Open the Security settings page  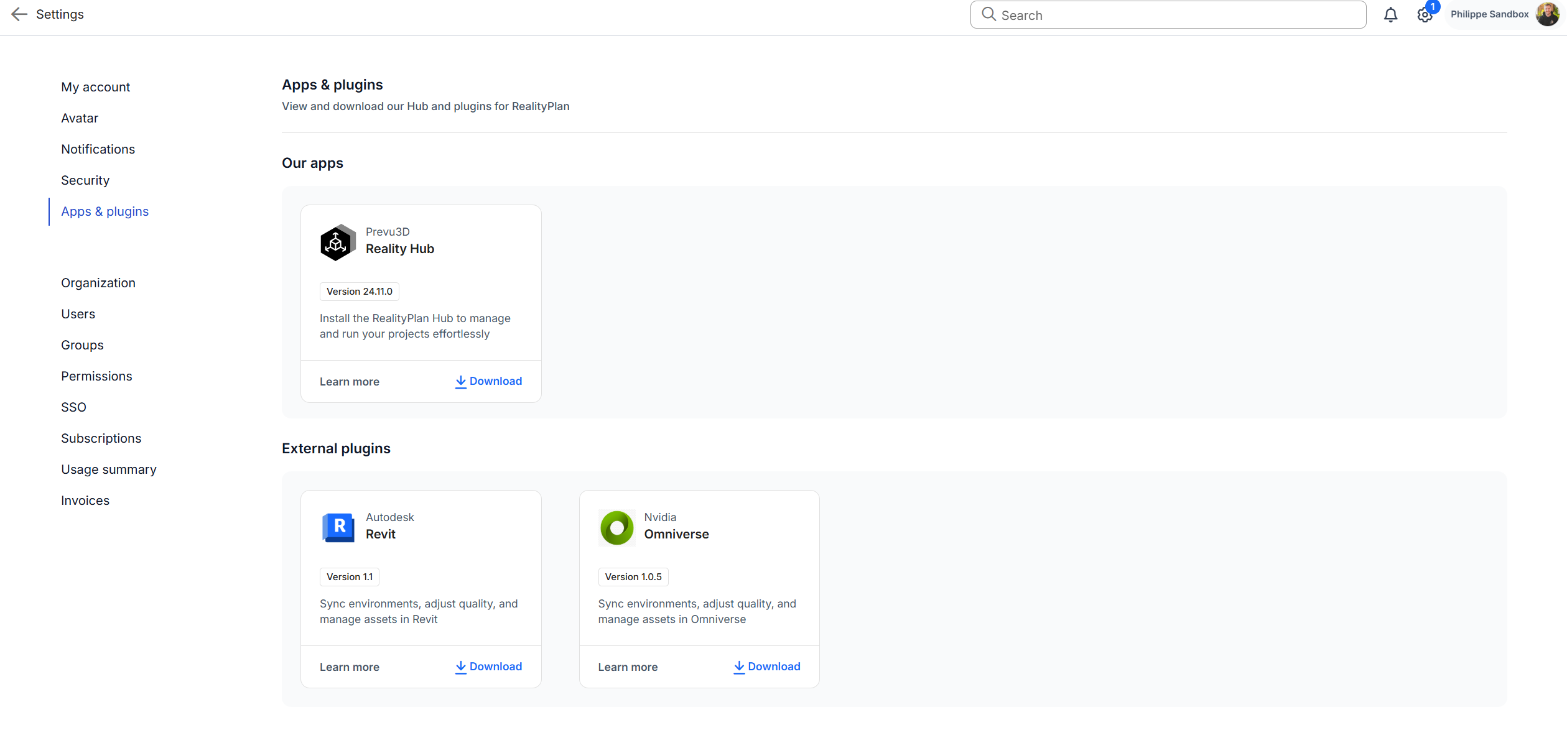[85, 180]
